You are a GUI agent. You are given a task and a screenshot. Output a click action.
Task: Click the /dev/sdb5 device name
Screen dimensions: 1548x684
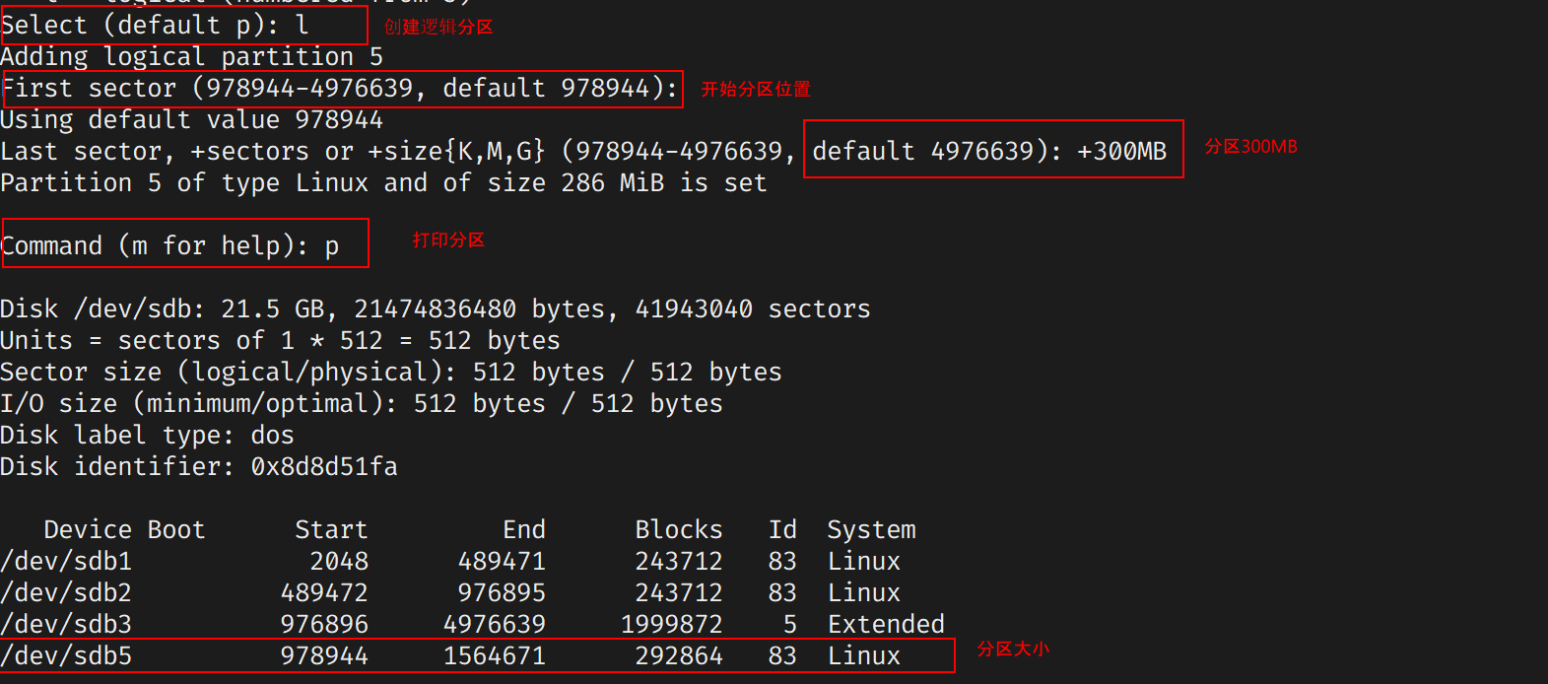66,656
